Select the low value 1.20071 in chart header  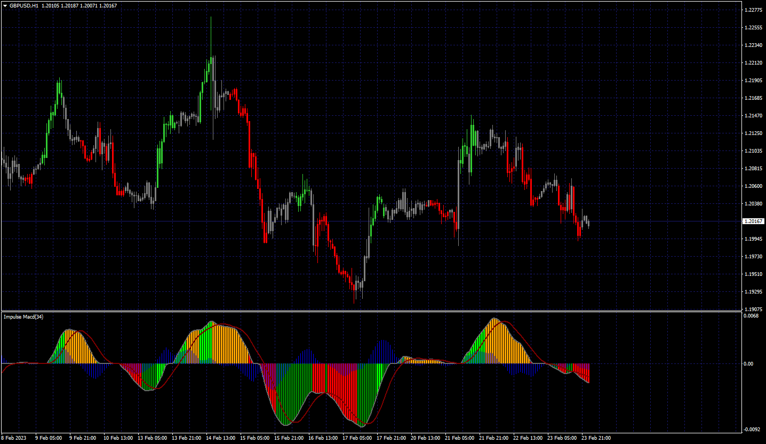point(89,5)
